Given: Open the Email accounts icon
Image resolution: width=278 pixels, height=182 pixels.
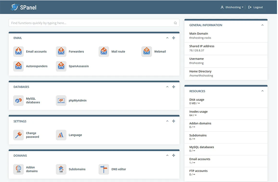Looking at the screenshot, I should (x=19, y=51).
